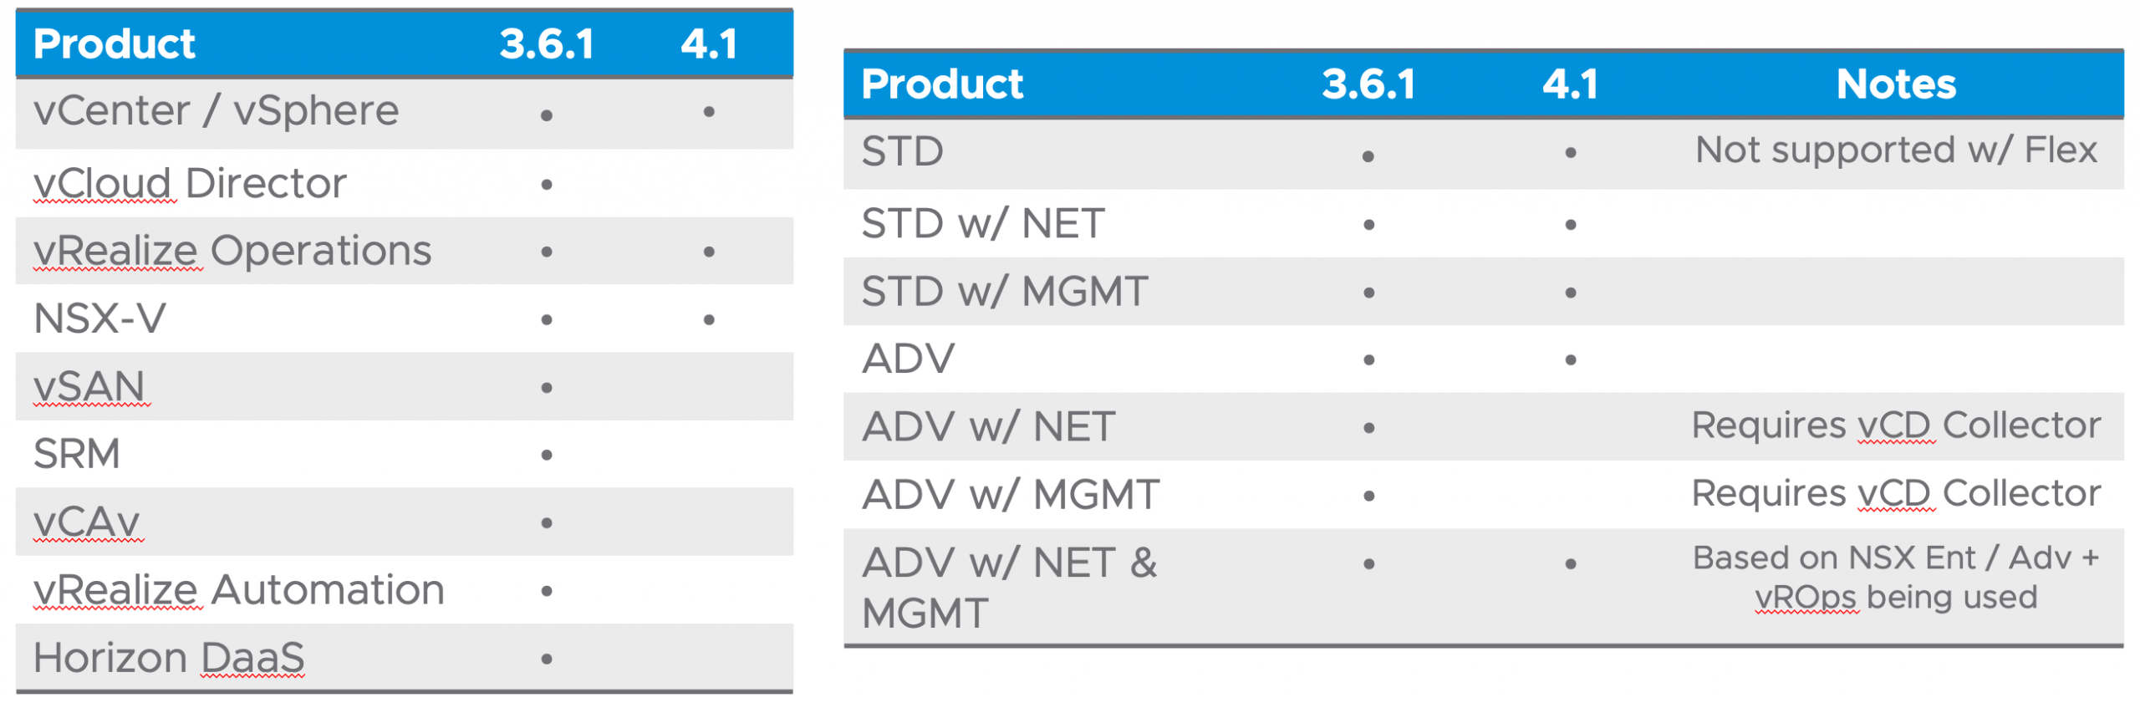Viewport: 2140px width, 708px height.
Task: Click the "STD w/ NET" bundle cell
Action: point(983,224)
